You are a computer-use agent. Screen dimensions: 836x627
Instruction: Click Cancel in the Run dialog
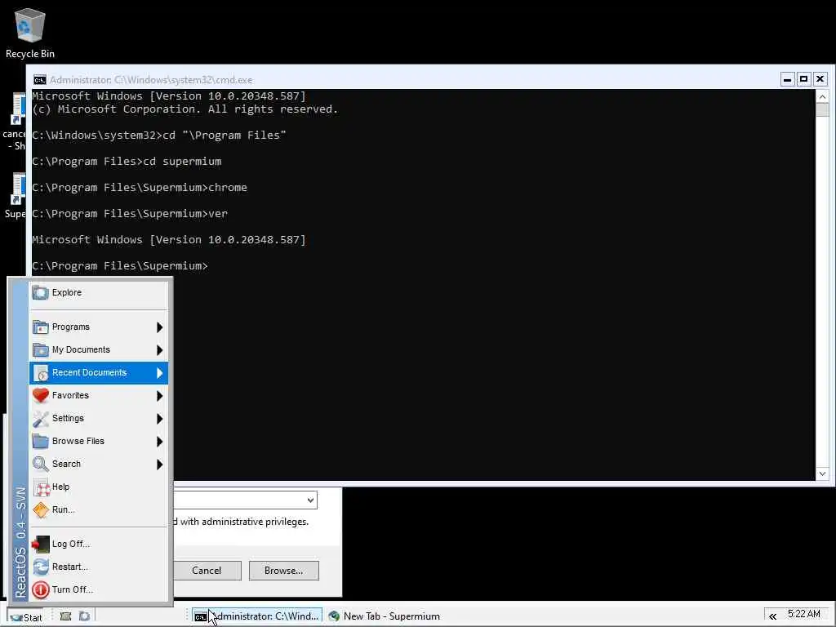click(x=207, y=571)
